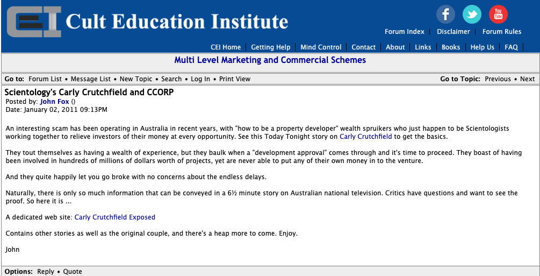Screen dimensions: 540x276
Task: Click the post title Scientology's Carly Crutchfield and CCORP
Action: 89,93
